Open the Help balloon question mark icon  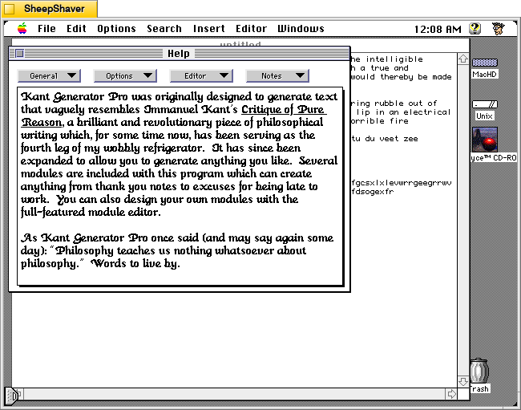point(475,29)
